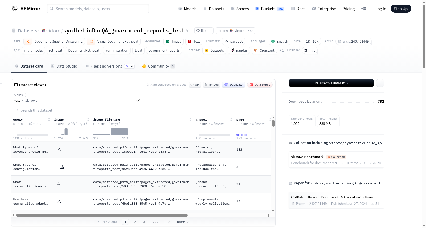Switch to the Data Studio tab
This screenshot has height=228, width=426.
[64, 66]
